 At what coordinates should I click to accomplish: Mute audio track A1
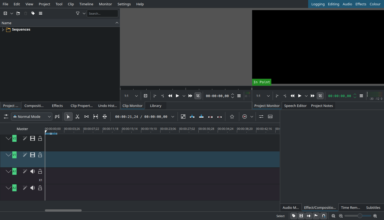pyautogui.click(x=33, y=171)
